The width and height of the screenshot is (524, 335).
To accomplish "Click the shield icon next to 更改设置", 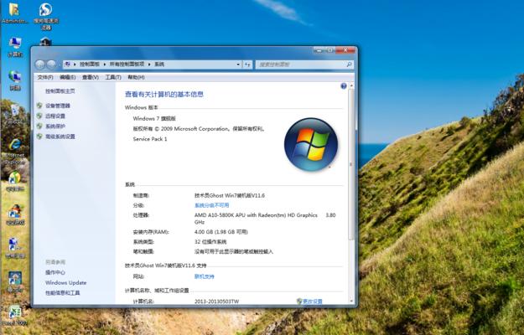I will tap(299, 301).
